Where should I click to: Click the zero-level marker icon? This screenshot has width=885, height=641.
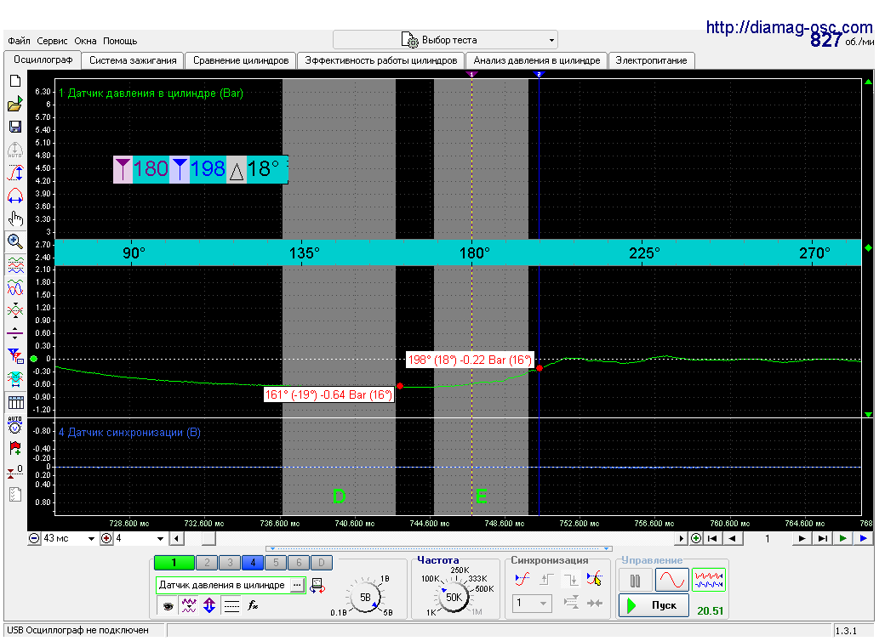[x=15, y=471]
